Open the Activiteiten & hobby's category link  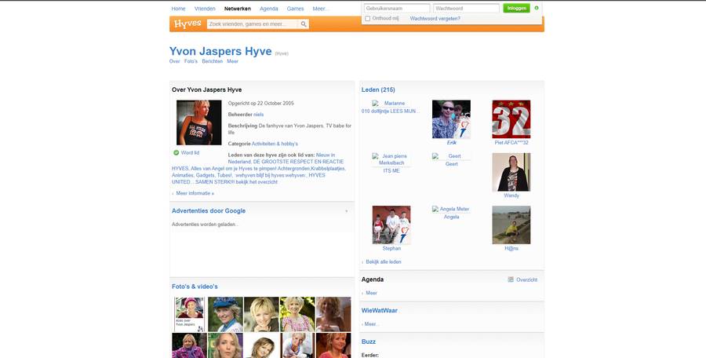275,144
